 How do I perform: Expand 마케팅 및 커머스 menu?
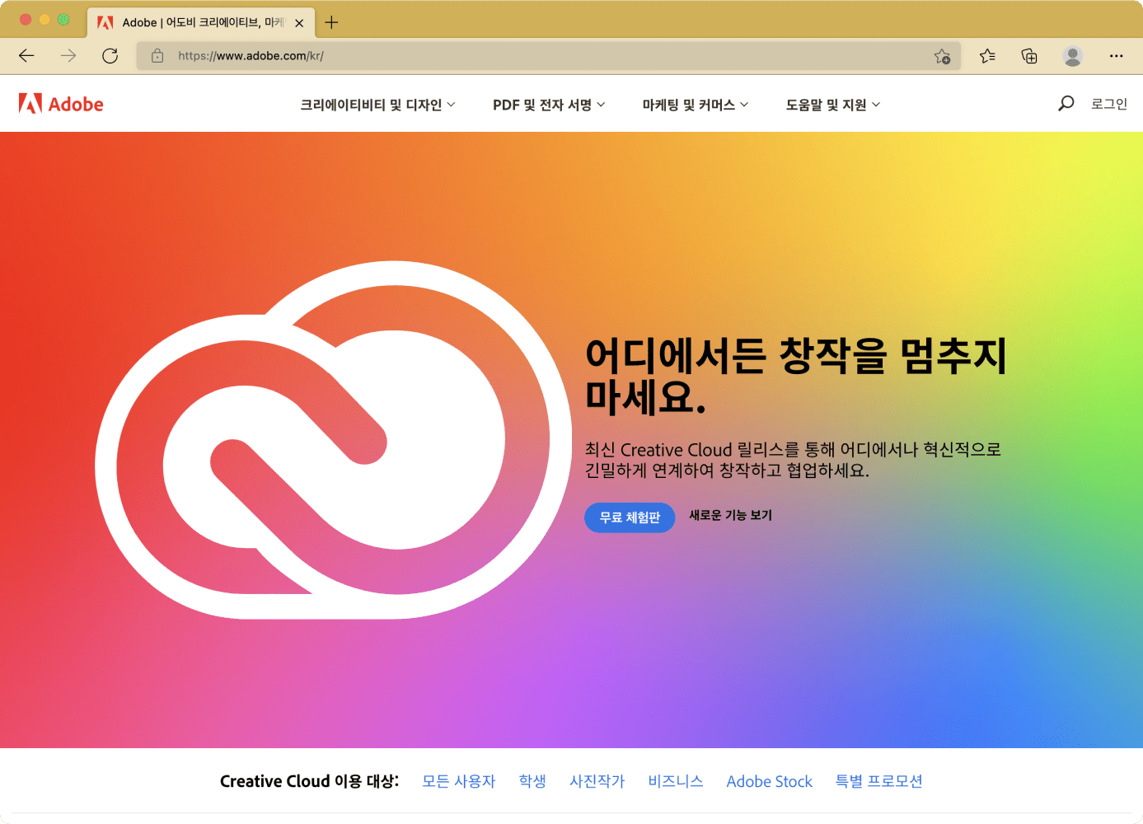pos(696,105)
